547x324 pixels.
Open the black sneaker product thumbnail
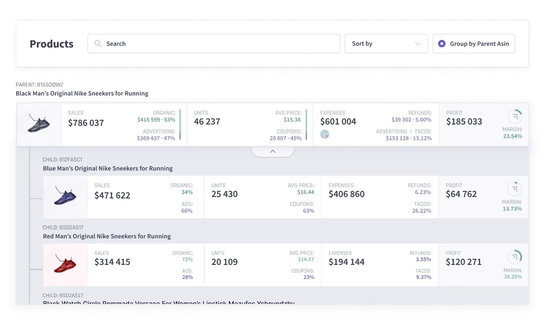pos(39,124)
